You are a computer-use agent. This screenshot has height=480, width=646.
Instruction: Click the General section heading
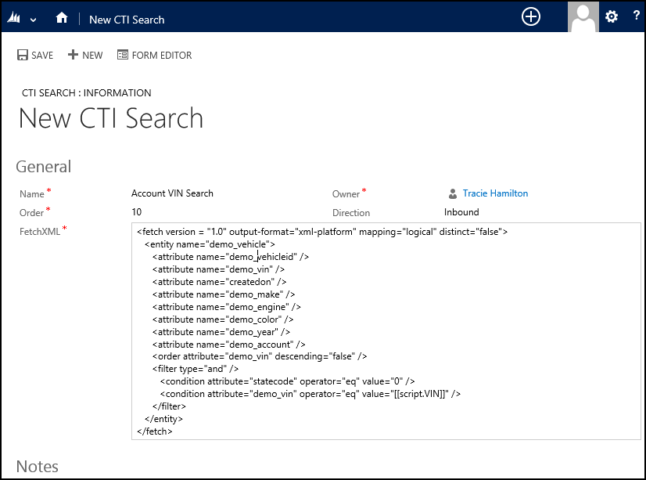tap(44, 167)
